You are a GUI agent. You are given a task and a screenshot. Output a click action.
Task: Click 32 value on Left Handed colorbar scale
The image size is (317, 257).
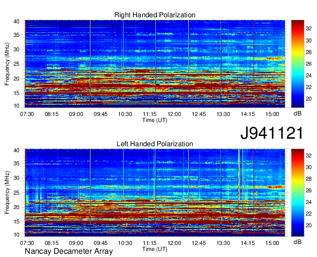(x=309, y=156)
